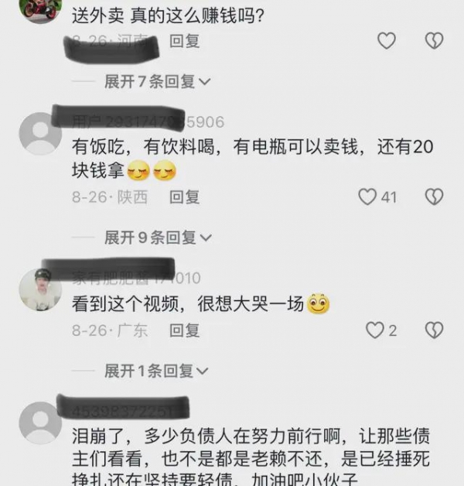Reply to the 陕西 comment via 回复

coord(184,197)
